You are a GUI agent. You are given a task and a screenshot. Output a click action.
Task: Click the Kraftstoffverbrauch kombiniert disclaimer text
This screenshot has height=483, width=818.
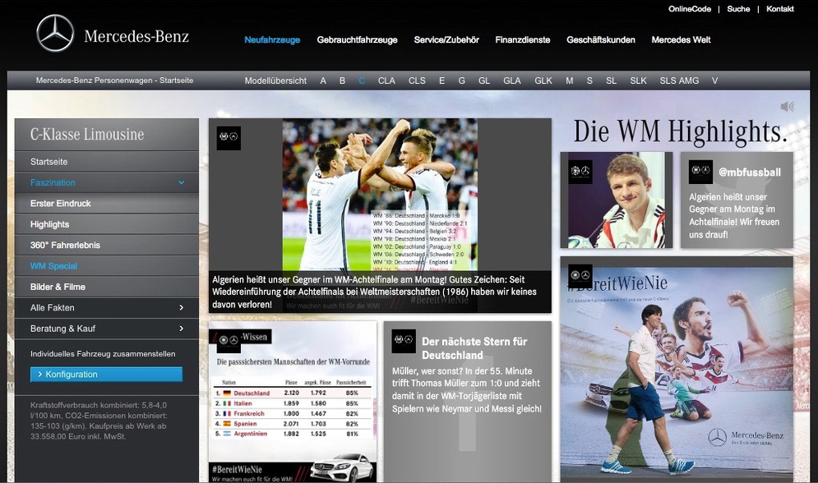99,421
